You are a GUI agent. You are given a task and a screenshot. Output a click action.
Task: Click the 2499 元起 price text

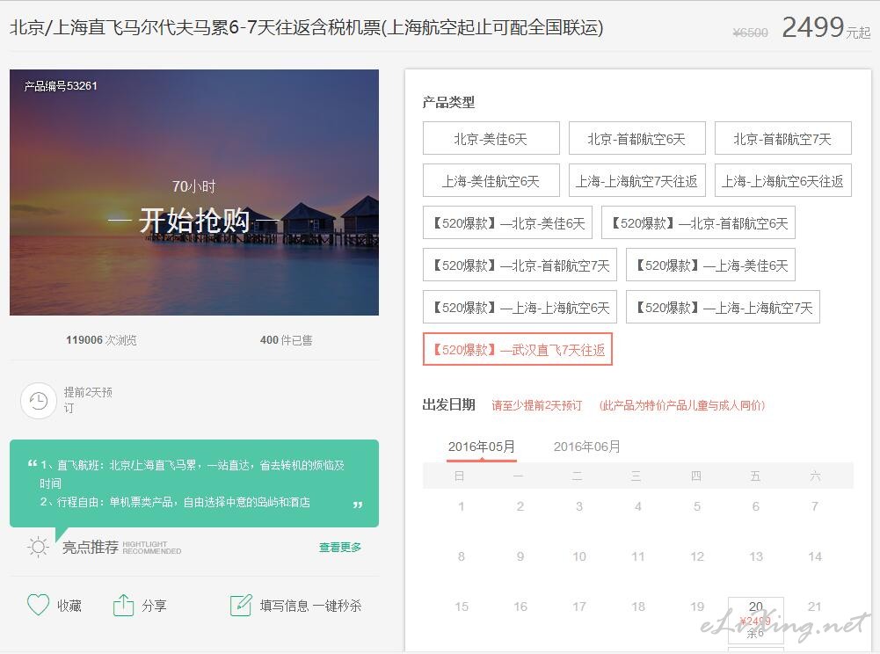[x=826, y=27]
